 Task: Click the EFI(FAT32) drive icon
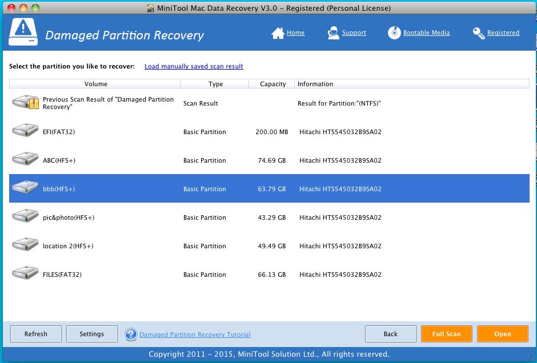click(25, 131)
